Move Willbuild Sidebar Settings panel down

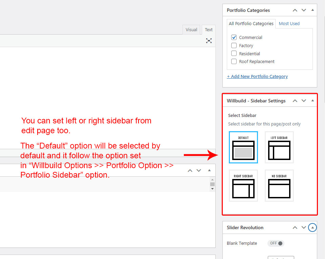click(304, 101)
